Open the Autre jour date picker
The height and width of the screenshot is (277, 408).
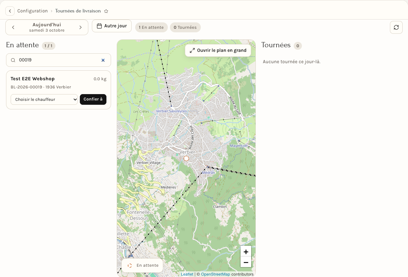(112, 26)
